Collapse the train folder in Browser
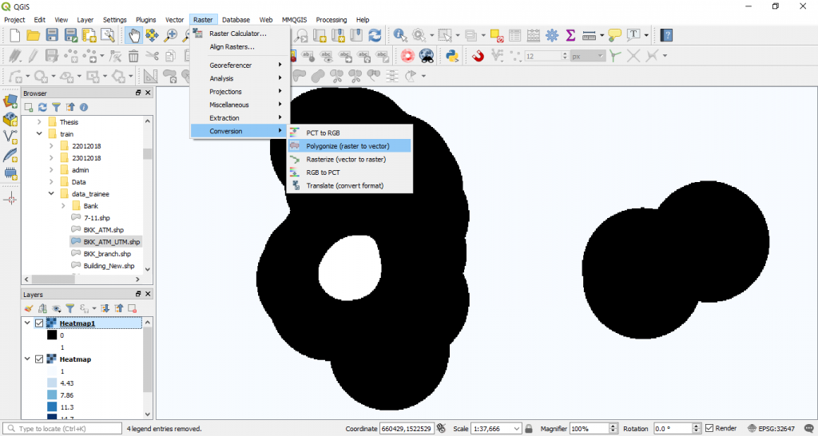 pyautogui.click(x=39, y=134)
